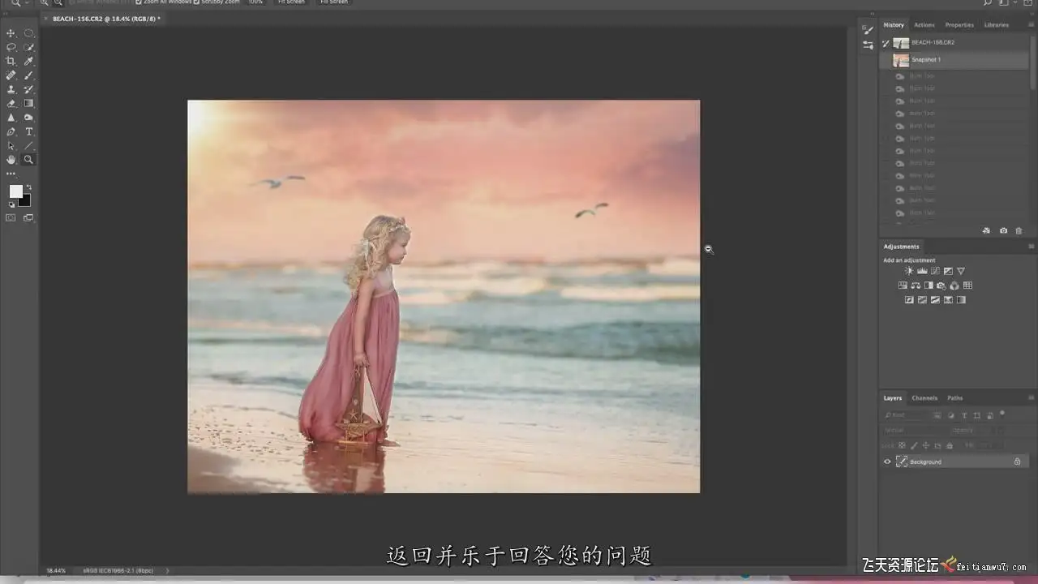
Task: Select the Burn tool
Action: [x=29, y=118]
